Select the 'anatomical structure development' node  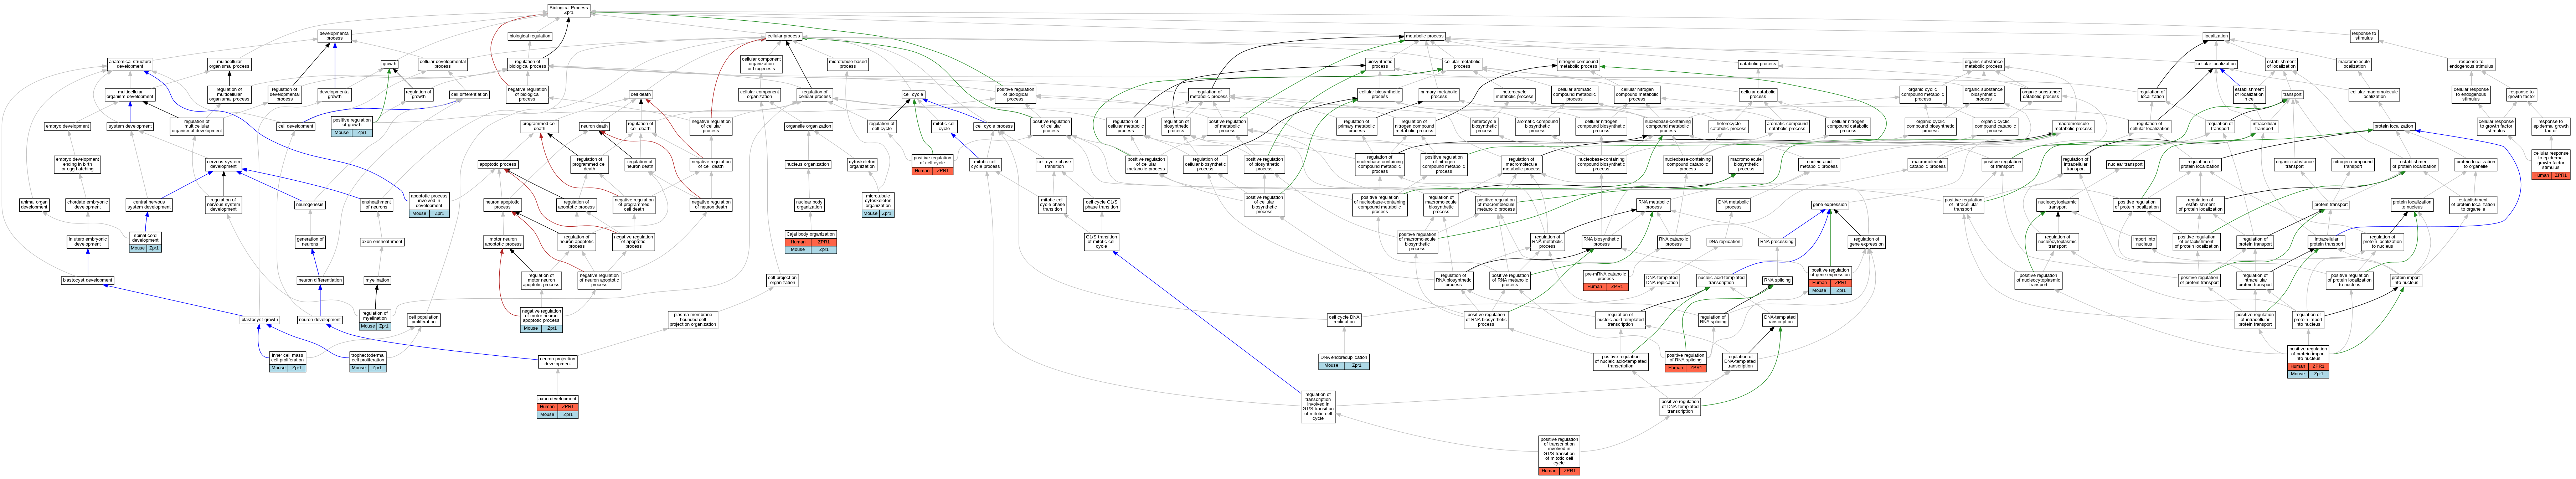(130, 64)
